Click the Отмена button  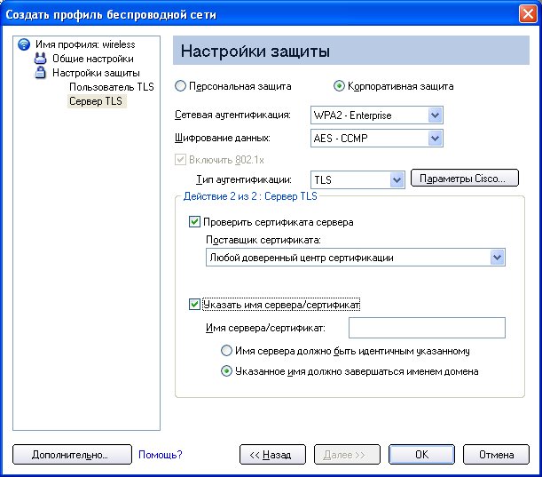pyautogui.click(x=496, y=454)
